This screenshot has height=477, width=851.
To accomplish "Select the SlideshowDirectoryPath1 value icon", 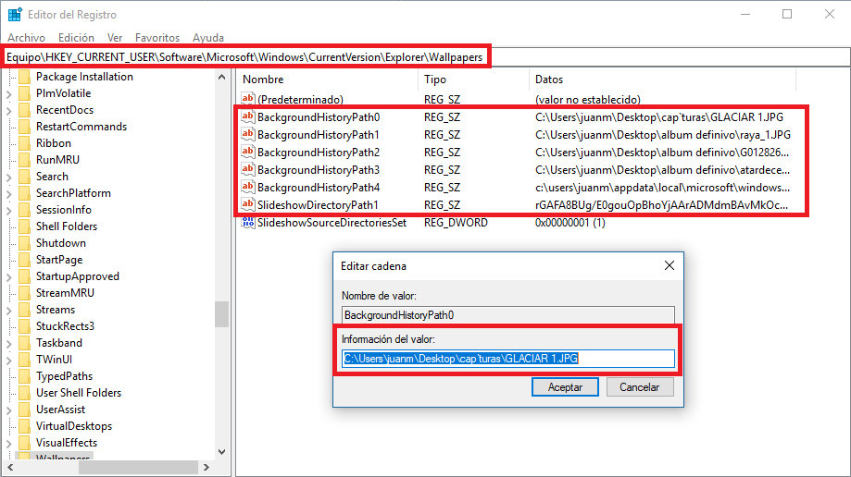I will tap(248, 204).
